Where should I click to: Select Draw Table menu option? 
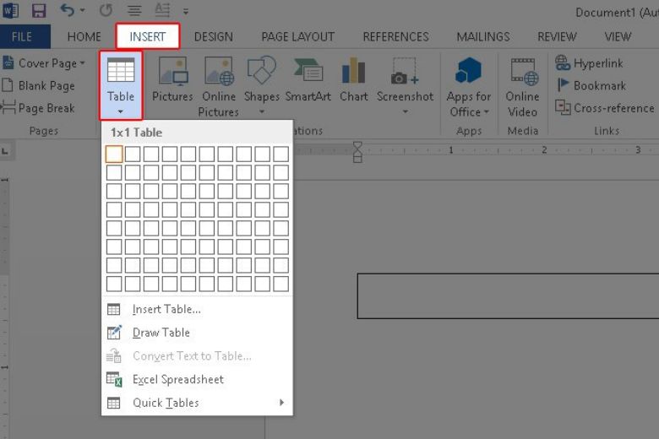pyautogui.click(x=197, y=333)
